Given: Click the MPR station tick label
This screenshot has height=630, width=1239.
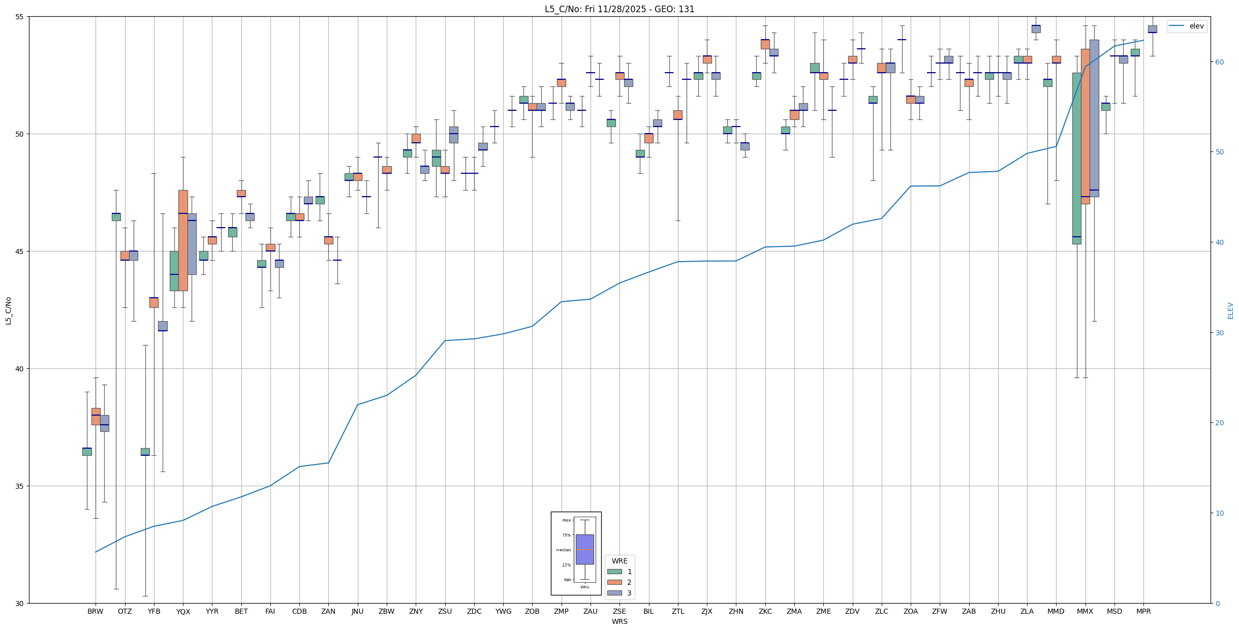Looking at the screenshot, I should pos(1143,611).
